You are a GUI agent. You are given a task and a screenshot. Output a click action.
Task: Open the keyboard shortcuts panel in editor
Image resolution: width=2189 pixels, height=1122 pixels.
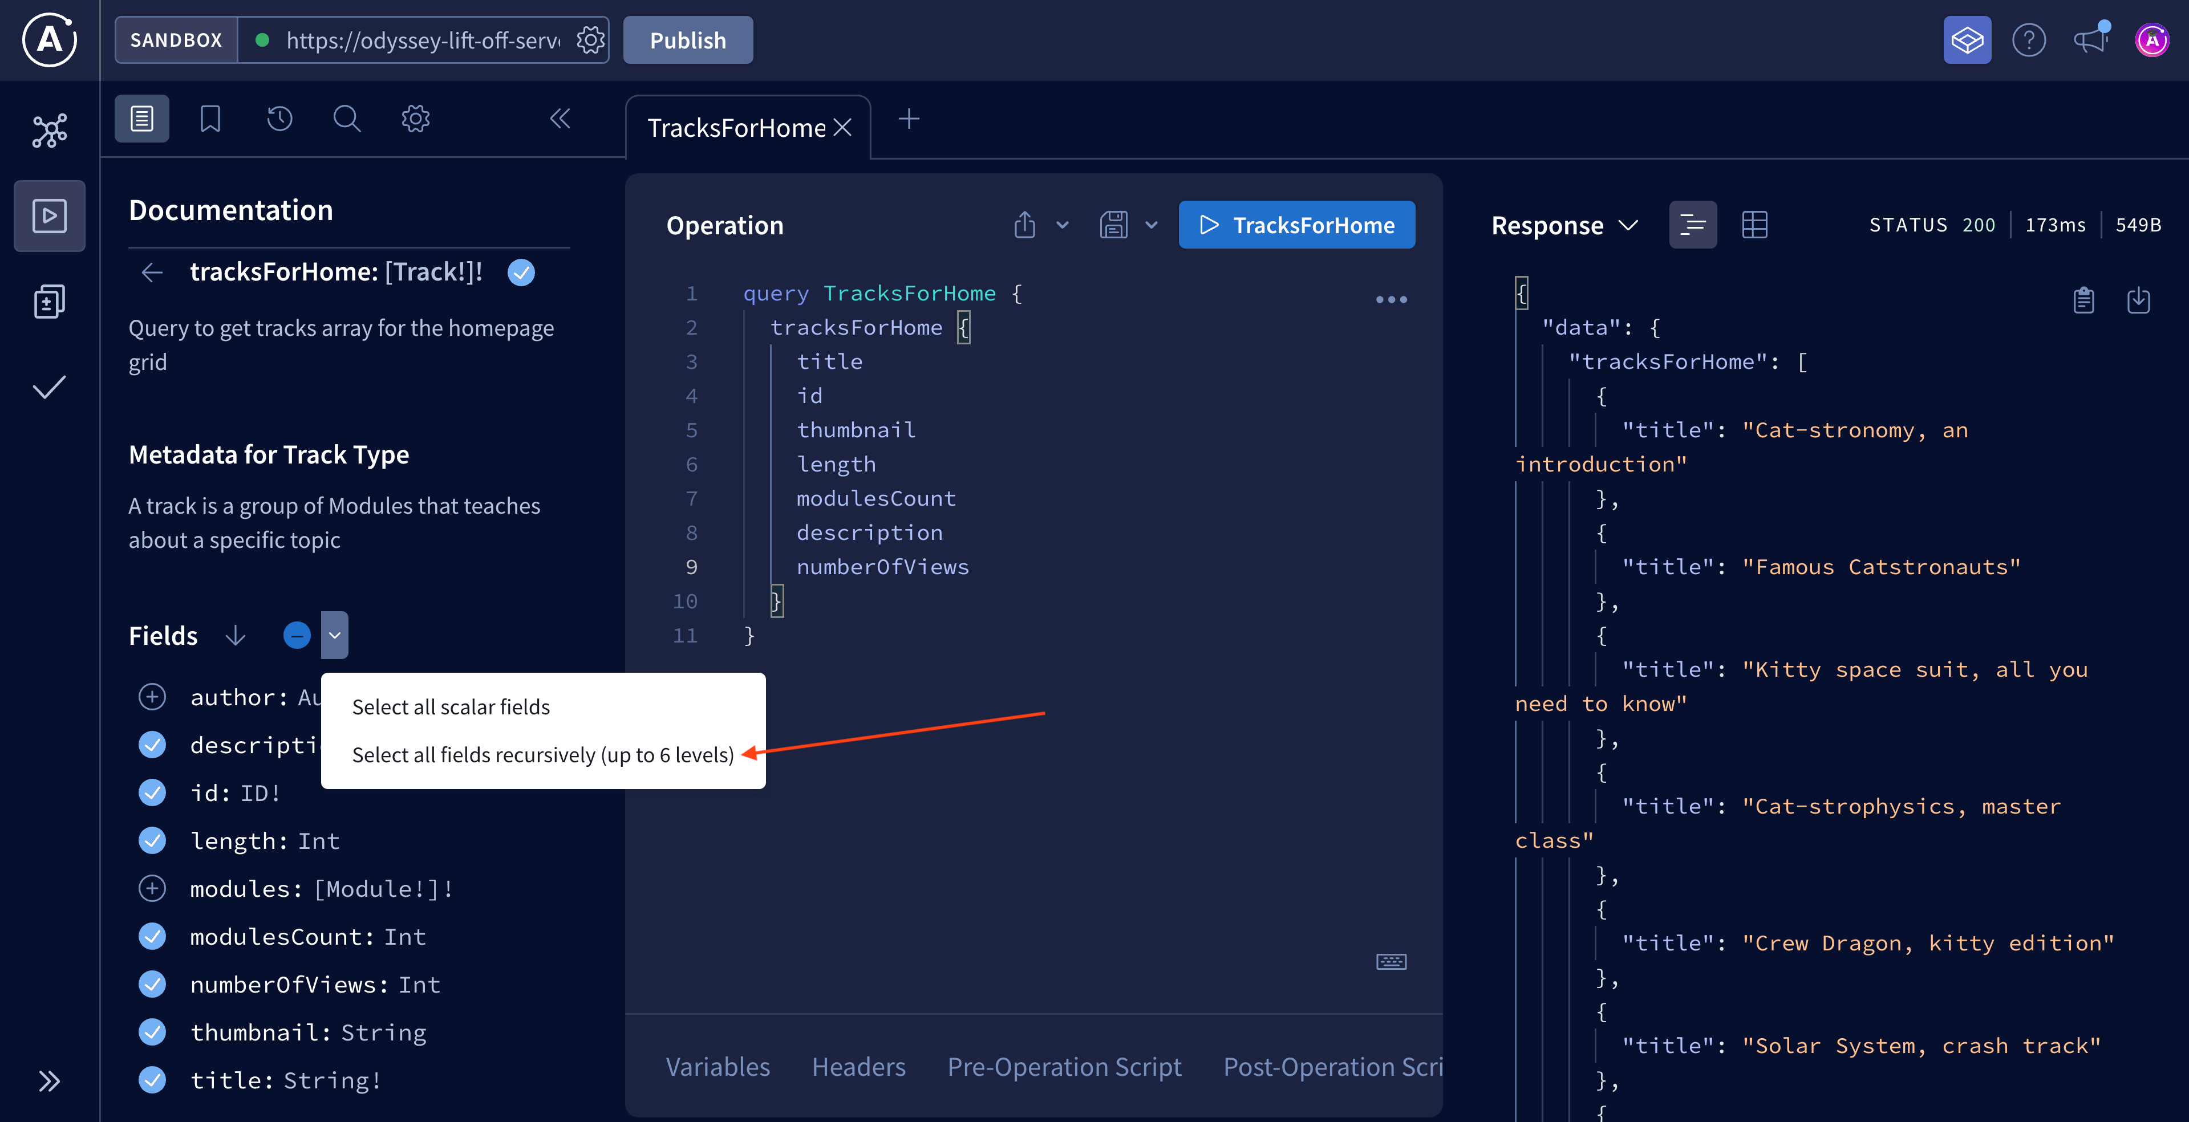[x=1391, y=961]
